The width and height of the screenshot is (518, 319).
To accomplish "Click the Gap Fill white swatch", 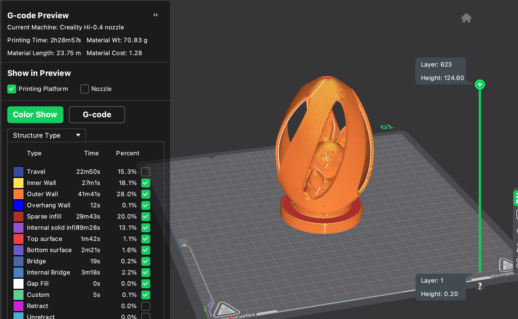I will tap(18, 284).
